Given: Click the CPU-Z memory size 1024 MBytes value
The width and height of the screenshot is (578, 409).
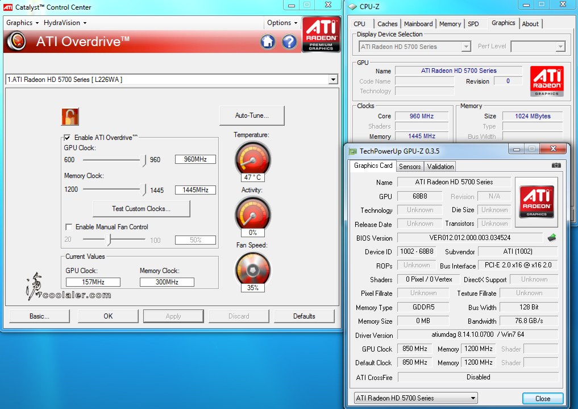Looking at the screenshot, I should [533, 116].
